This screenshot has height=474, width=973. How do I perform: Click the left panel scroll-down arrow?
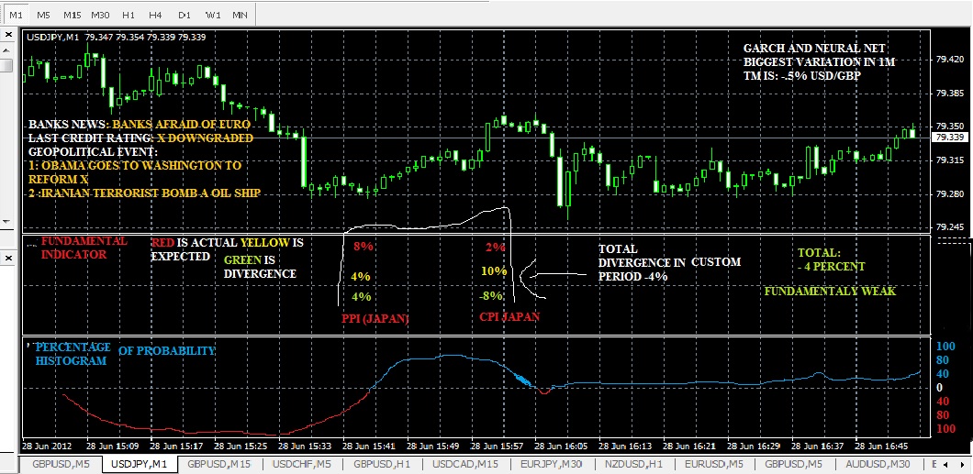click(x=6, y=221)
